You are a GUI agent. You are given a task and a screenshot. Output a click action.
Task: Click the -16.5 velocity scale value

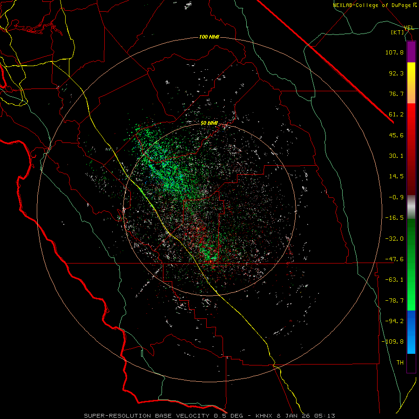[394, 218]
